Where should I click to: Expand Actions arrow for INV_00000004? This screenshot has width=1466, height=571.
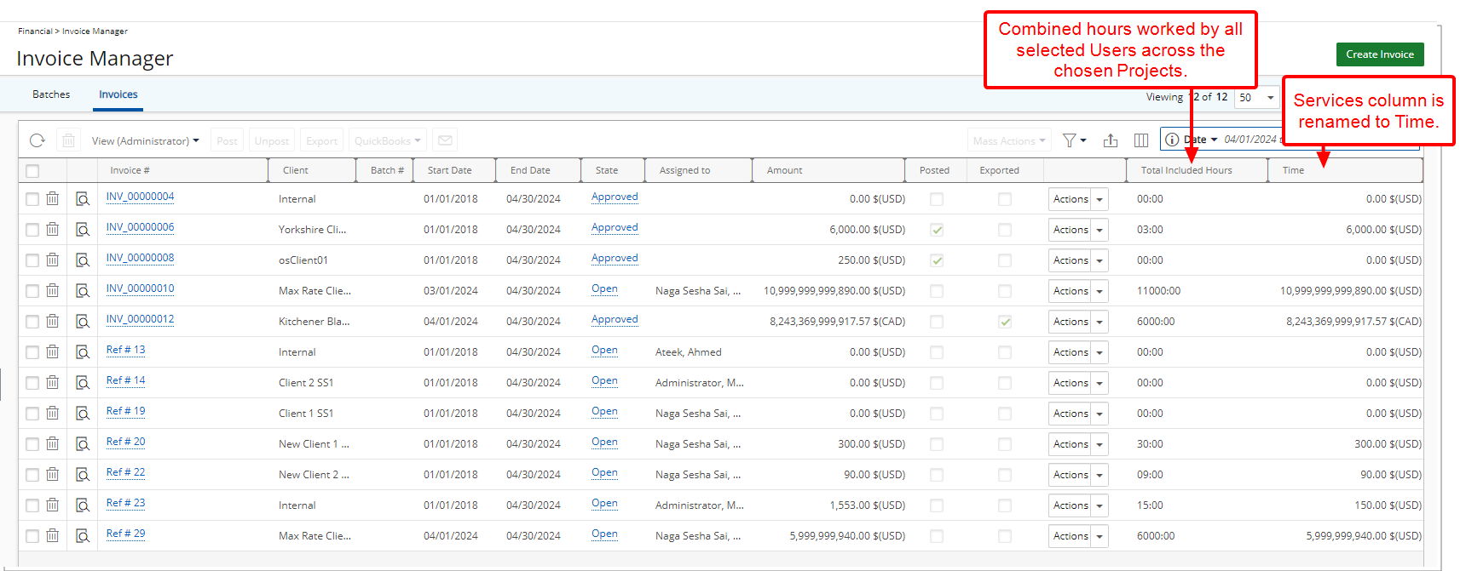click(1099, 199)
